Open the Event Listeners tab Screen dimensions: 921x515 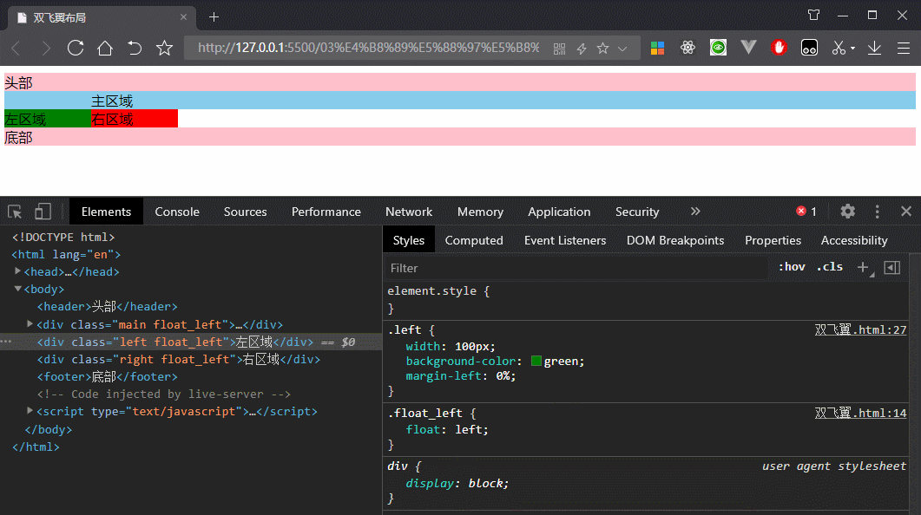click(x=565, y=240)
